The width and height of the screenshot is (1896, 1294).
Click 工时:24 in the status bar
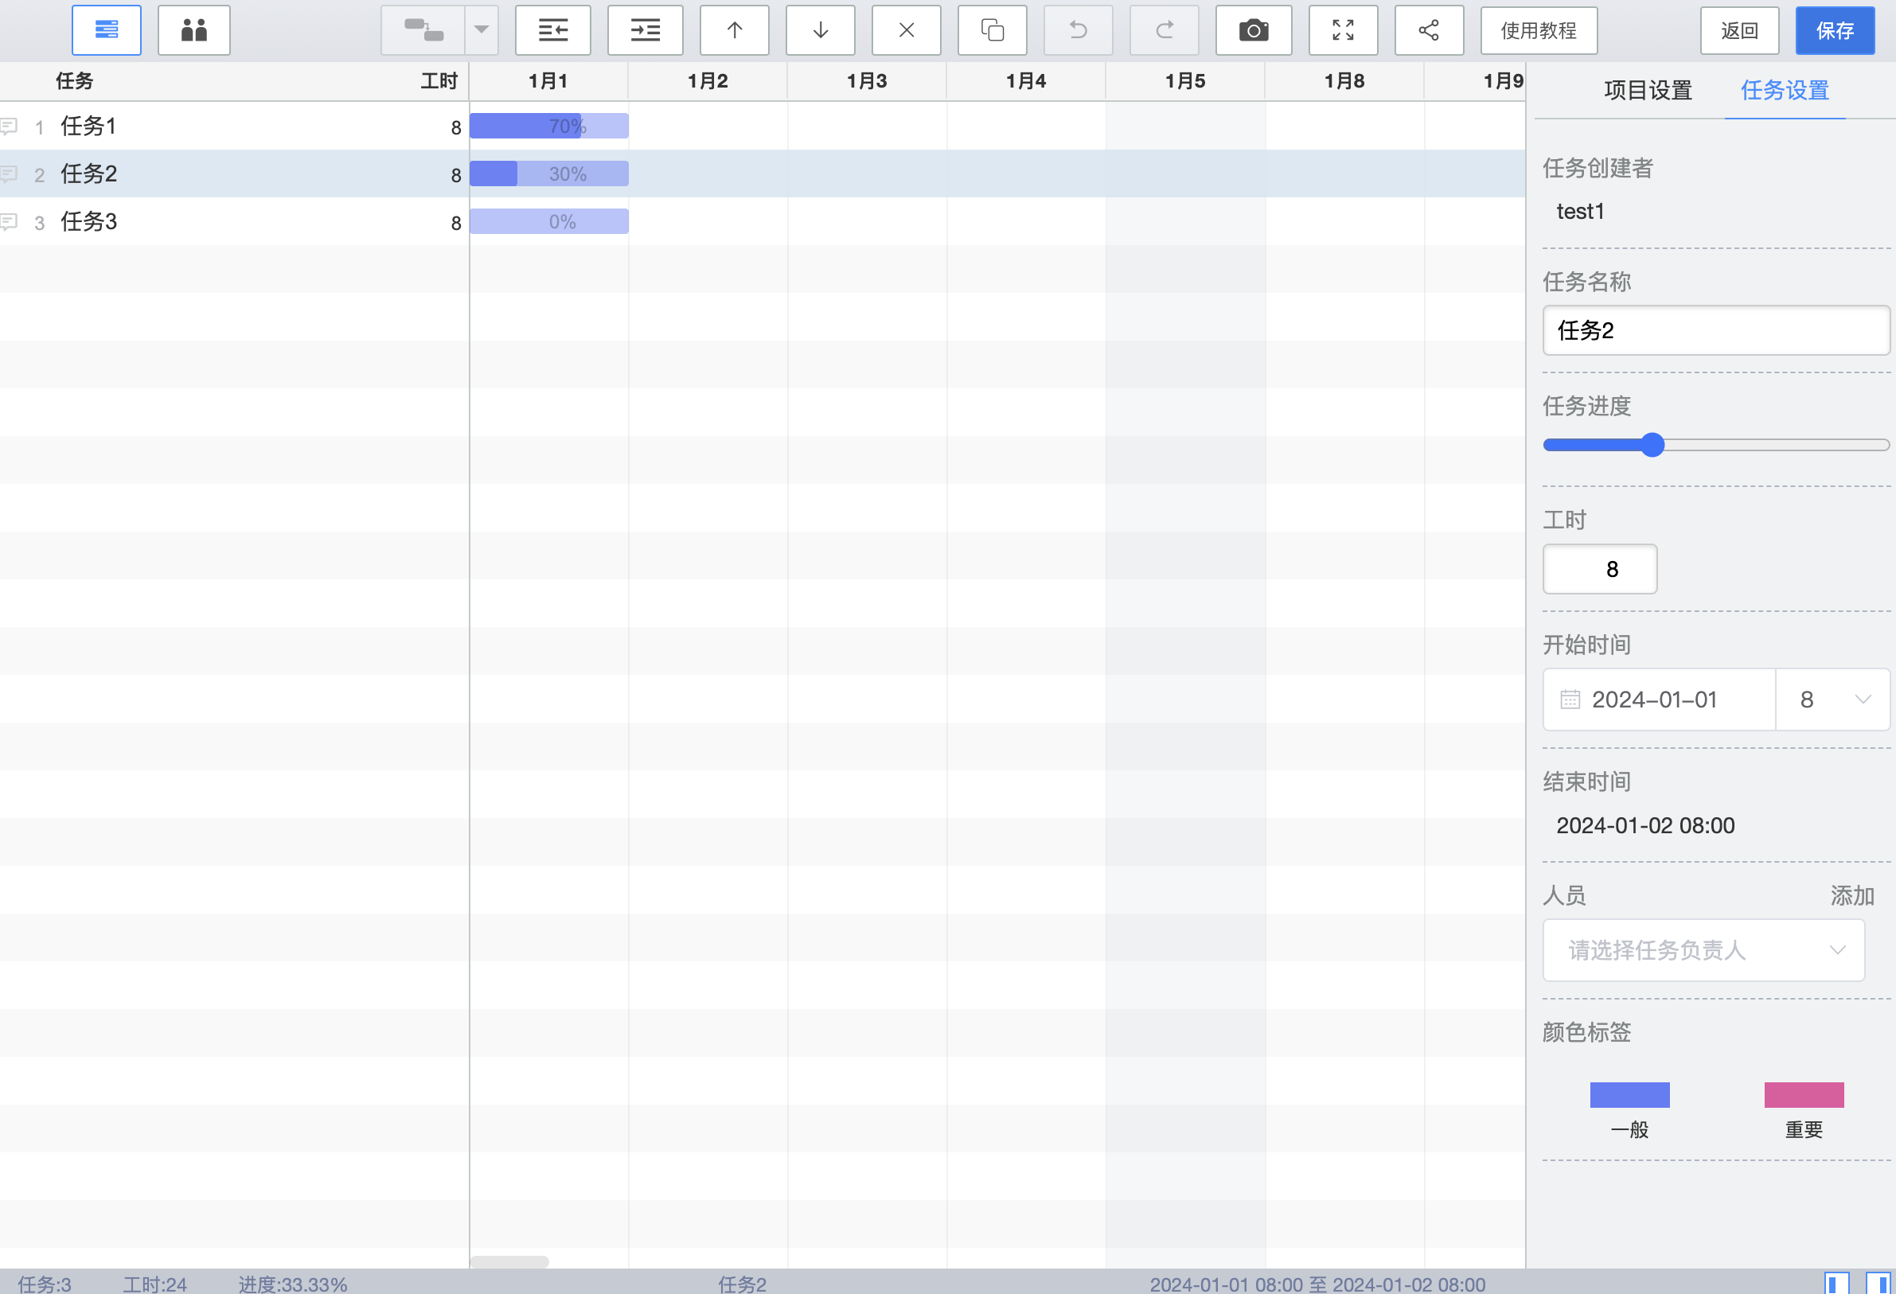155,1284
